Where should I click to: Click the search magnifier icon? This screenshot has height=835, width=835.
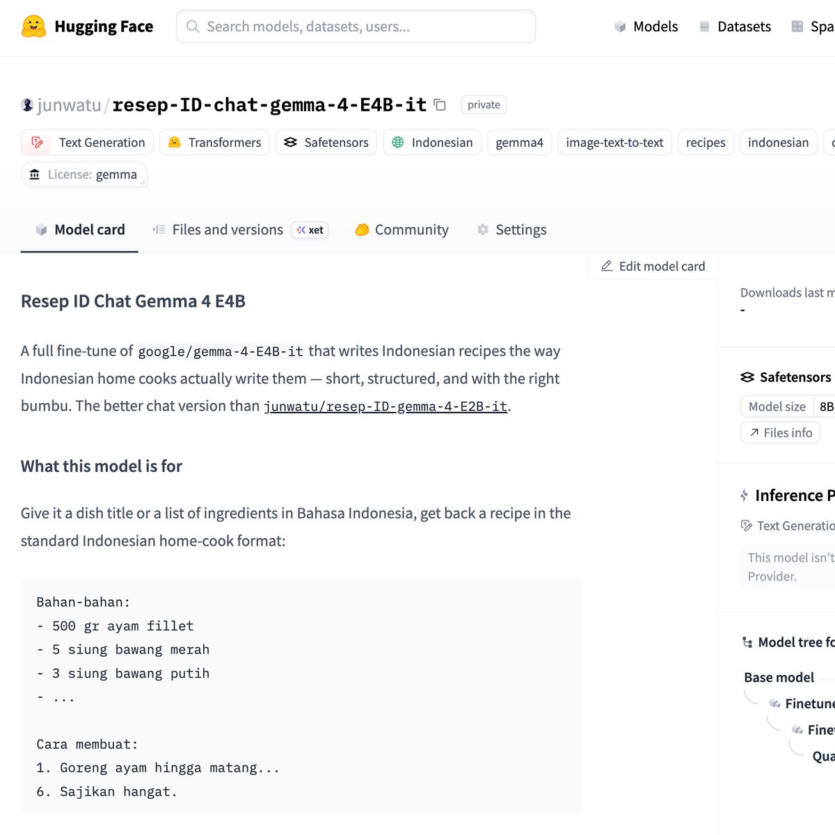pyautogui.click(x=193, y=26)
